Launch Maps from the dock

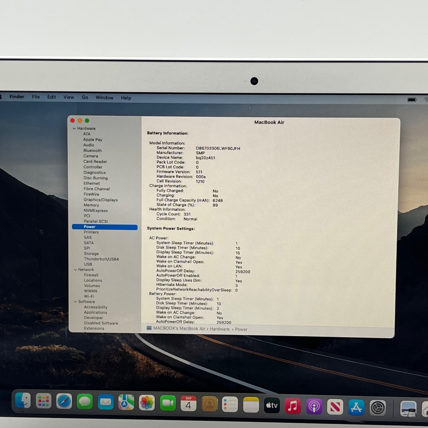126,403
